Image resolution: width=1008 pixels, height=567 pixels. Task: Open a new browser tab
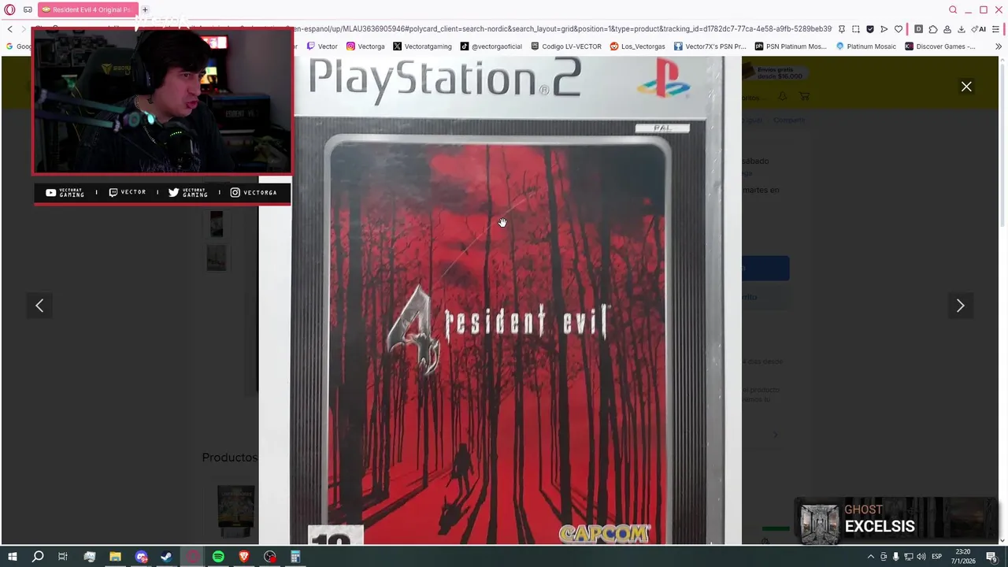coord(145,9)
